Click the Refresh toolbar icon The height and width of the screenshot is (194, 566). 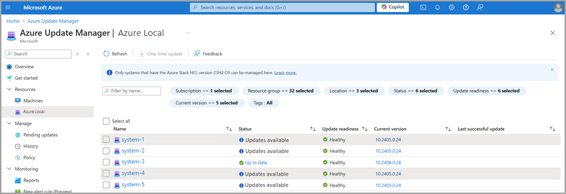(x=107, y=54)
